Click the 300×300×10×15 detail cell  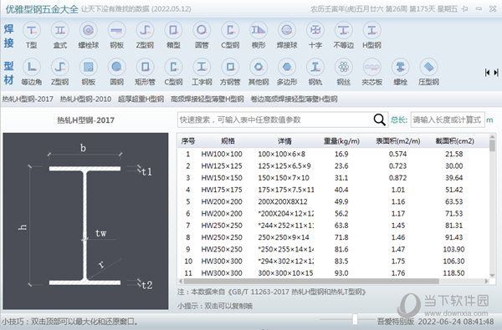coord(285,273)
